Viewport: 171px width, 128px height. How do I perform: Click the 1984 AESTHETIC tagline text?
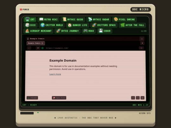(85, 118)
